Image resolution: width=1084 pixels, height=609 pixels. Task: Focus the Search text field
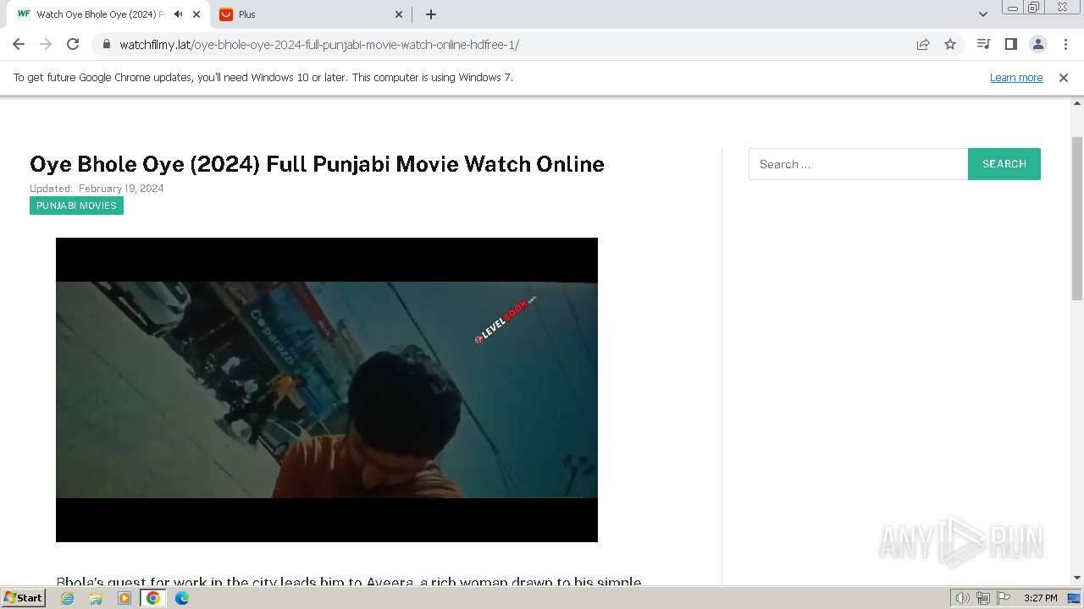858,164
